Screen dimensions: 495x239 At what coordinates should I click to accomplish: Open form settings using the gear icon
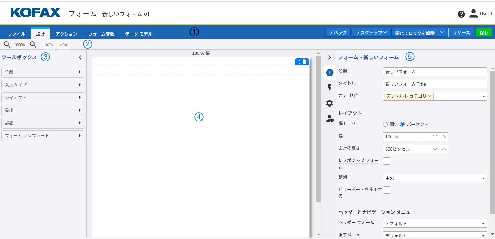click(x=329, y=103)
